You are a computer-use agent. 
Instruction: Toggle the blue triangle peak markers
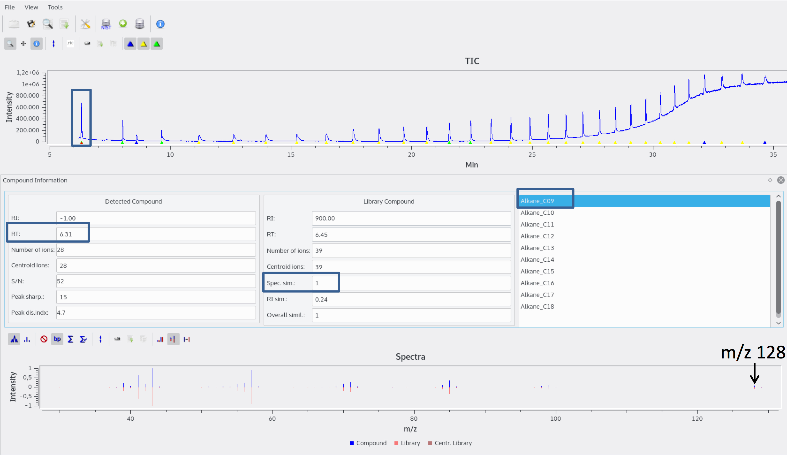tap(130, 44)
